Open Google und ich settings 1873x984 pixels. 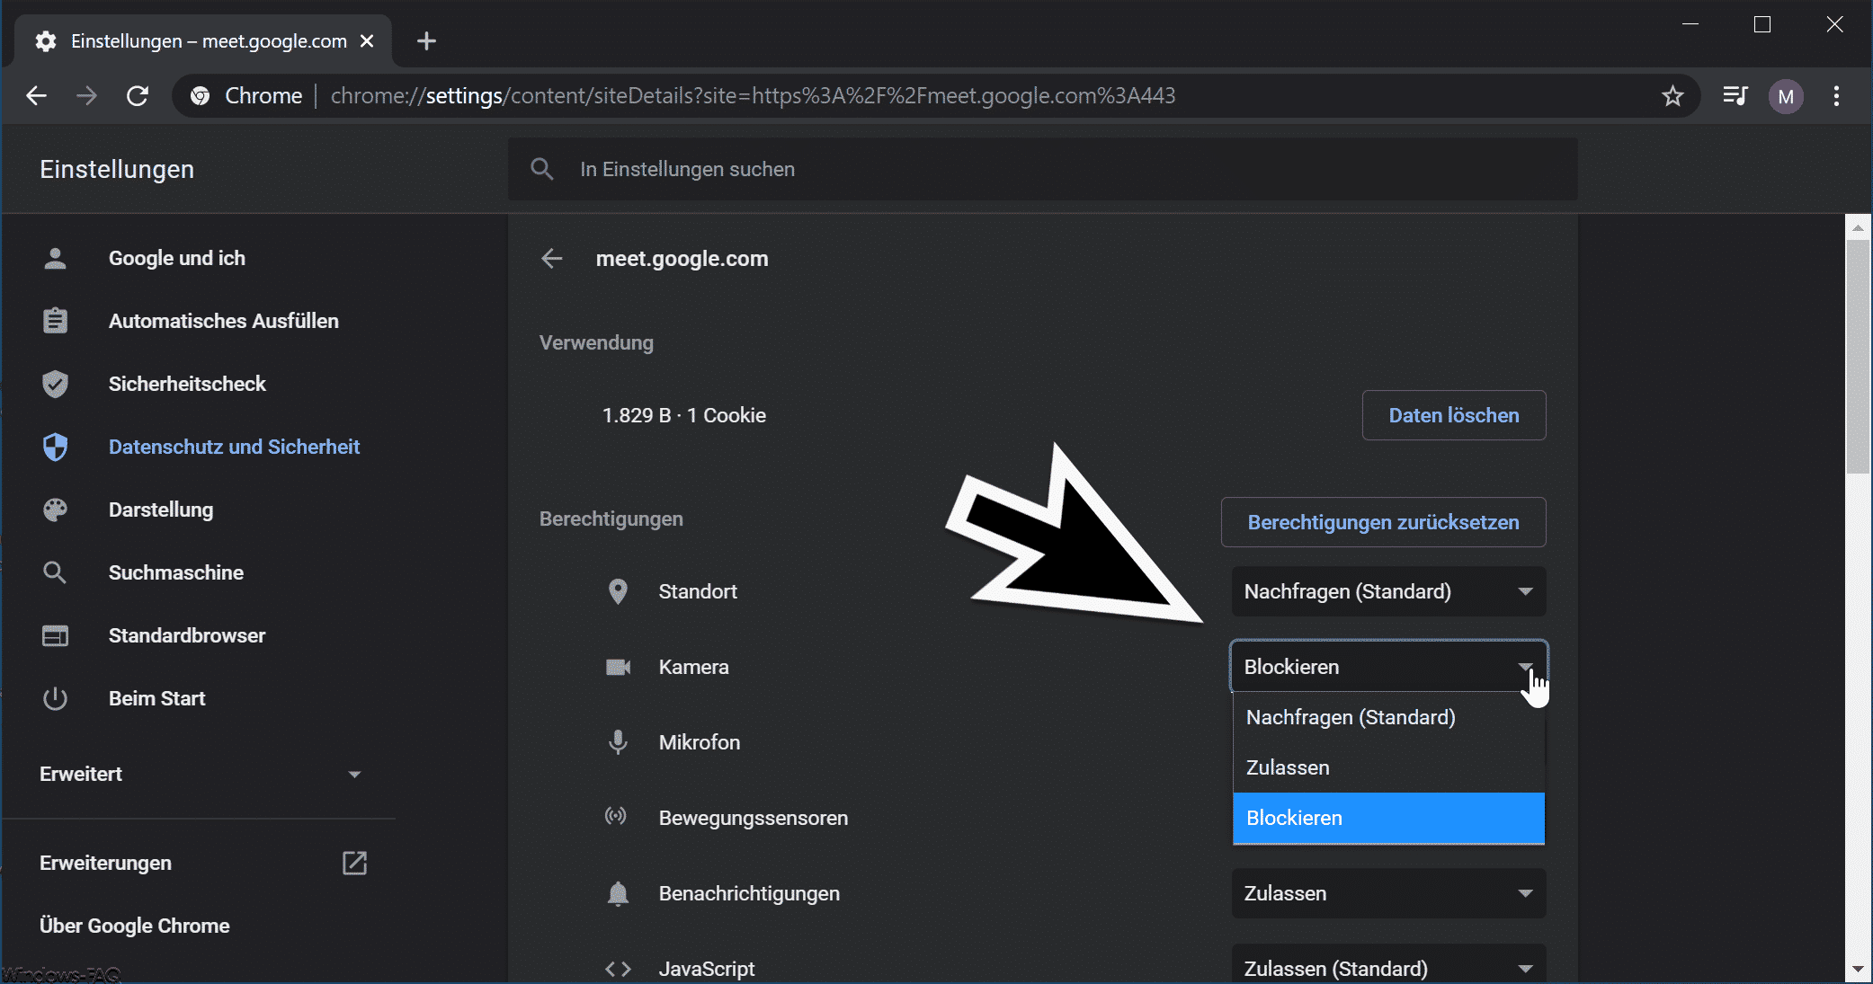click(x=177, y=258)
